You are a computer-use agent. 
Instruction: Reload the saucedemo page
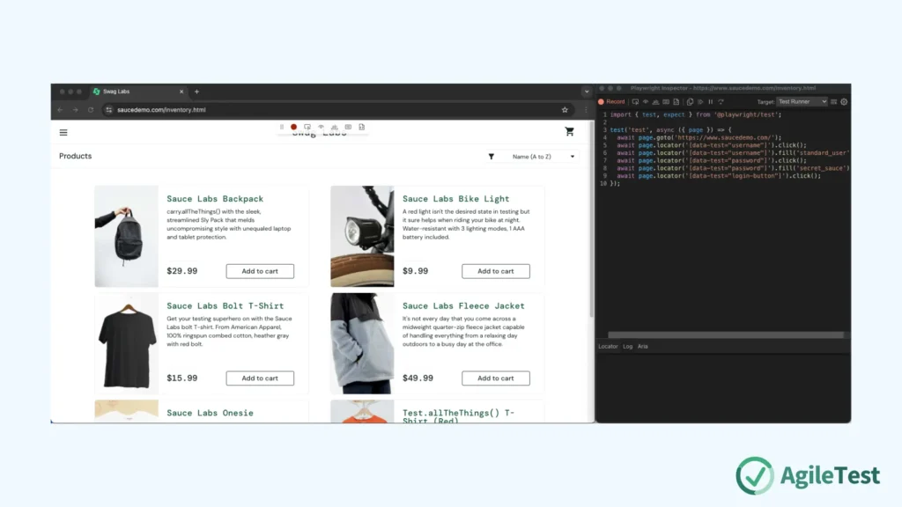pos(91,110)
